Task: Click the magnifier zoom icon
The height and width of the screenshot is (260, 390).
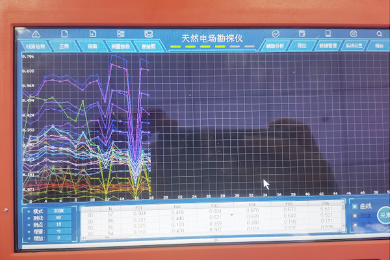Action: pyautogui.click(x=379, y=34)
